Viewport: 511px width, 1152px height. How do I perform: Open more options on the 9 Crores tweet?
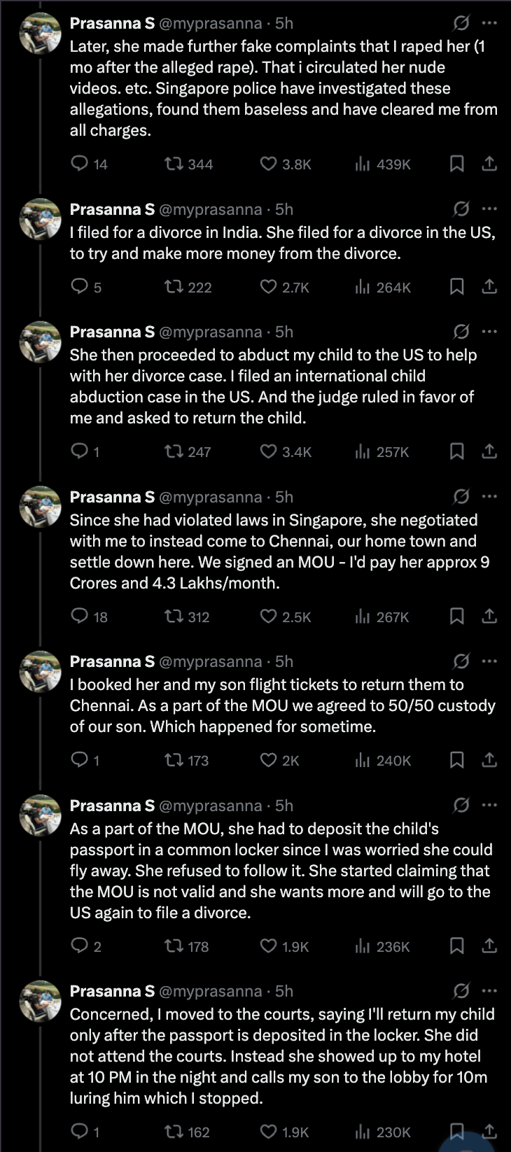(x=490, y=496)
